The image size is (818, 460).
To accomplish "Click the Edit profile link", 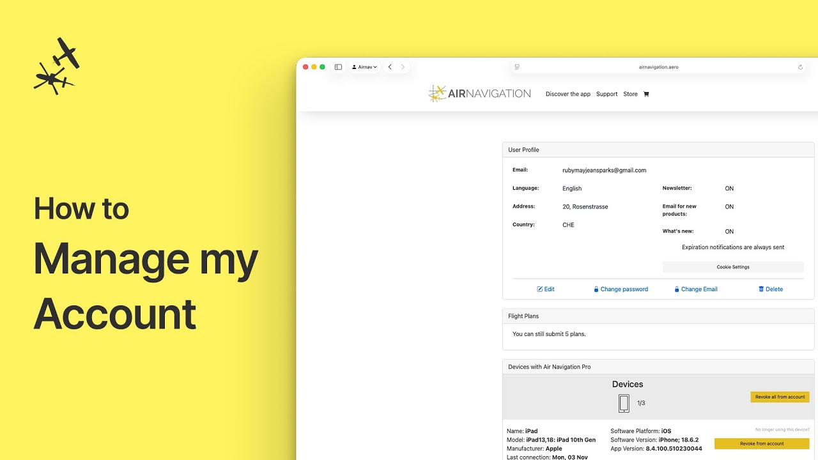I will tap(546, 289).
